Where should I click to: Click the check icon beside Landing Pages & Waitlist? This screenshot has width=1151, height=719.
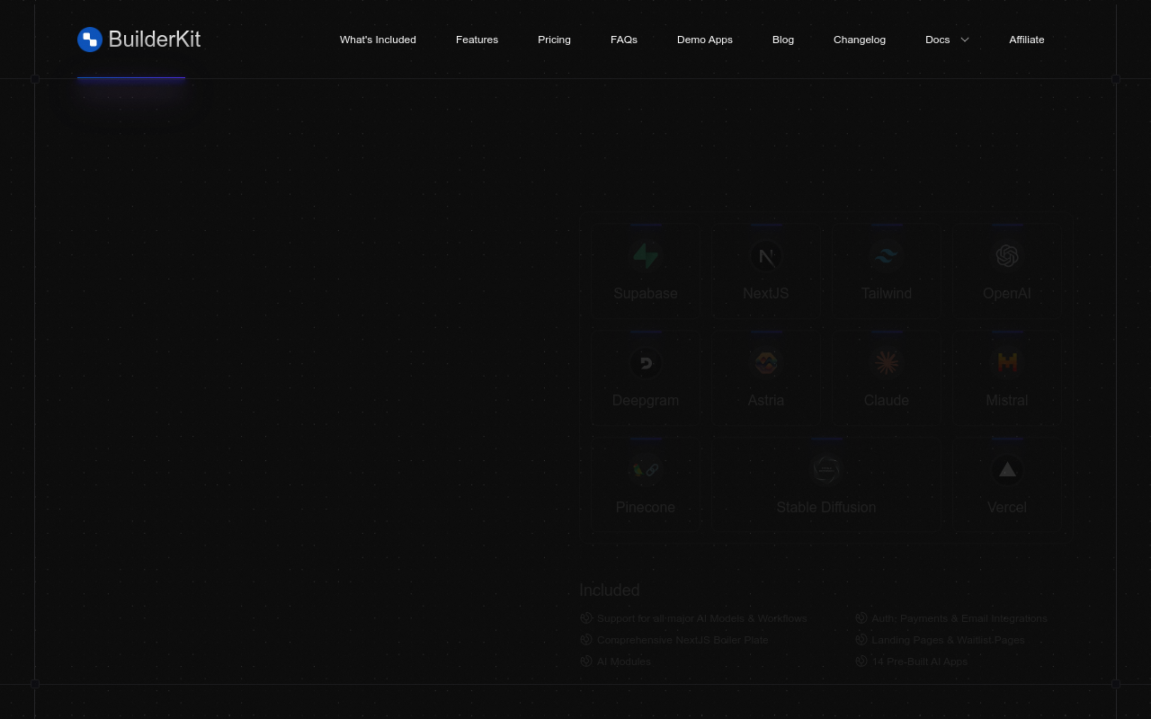[x=861, y=640]
